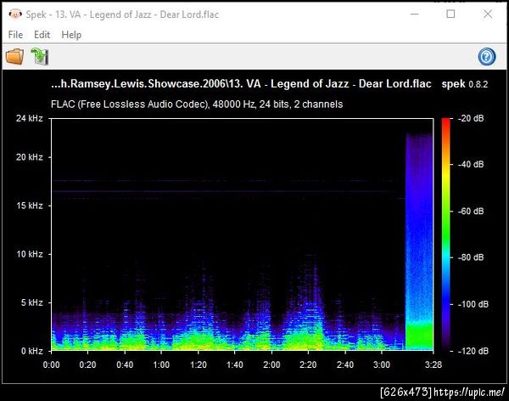Open a file with the folder icon
509x401 pixels.
click(14, 57)
